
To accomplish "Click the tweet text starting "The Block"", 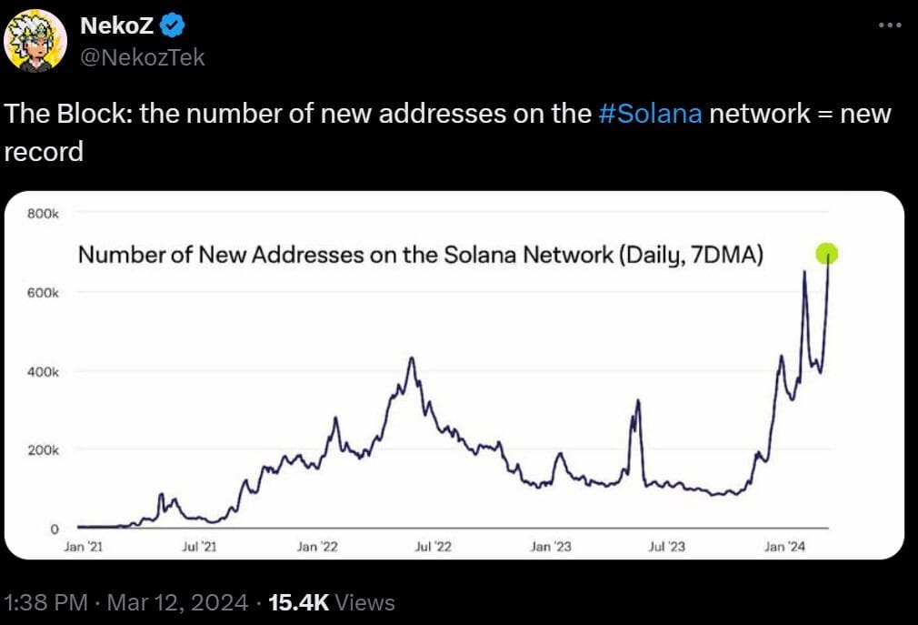I will 300,114.
